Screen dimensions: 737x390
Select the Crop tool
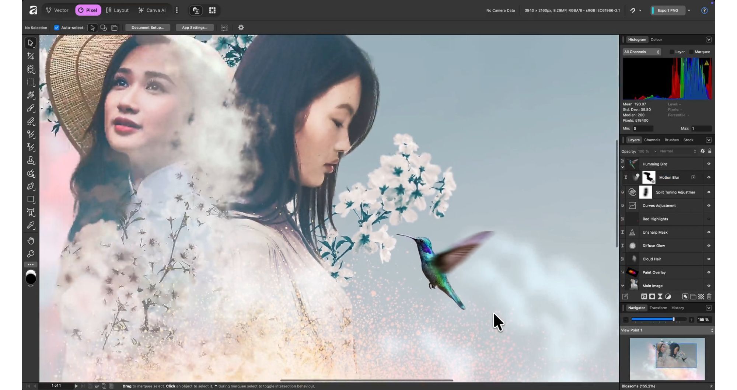click(31, 56)
